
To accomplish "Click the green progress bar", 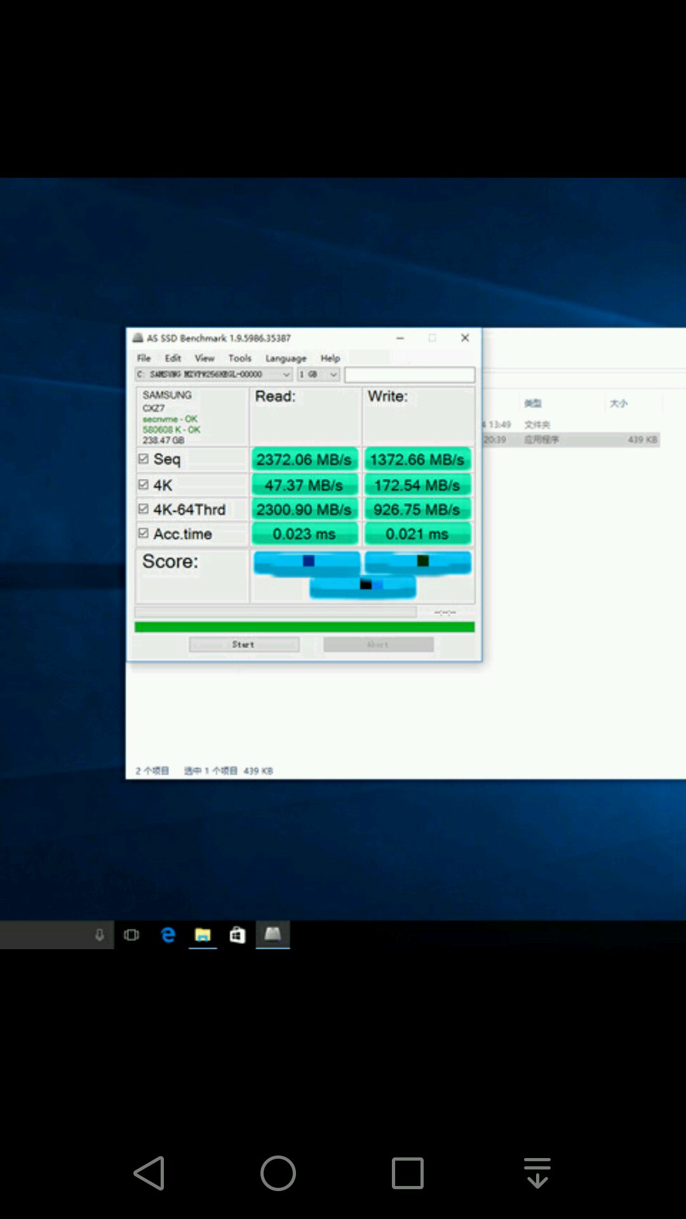I will 304,627.
